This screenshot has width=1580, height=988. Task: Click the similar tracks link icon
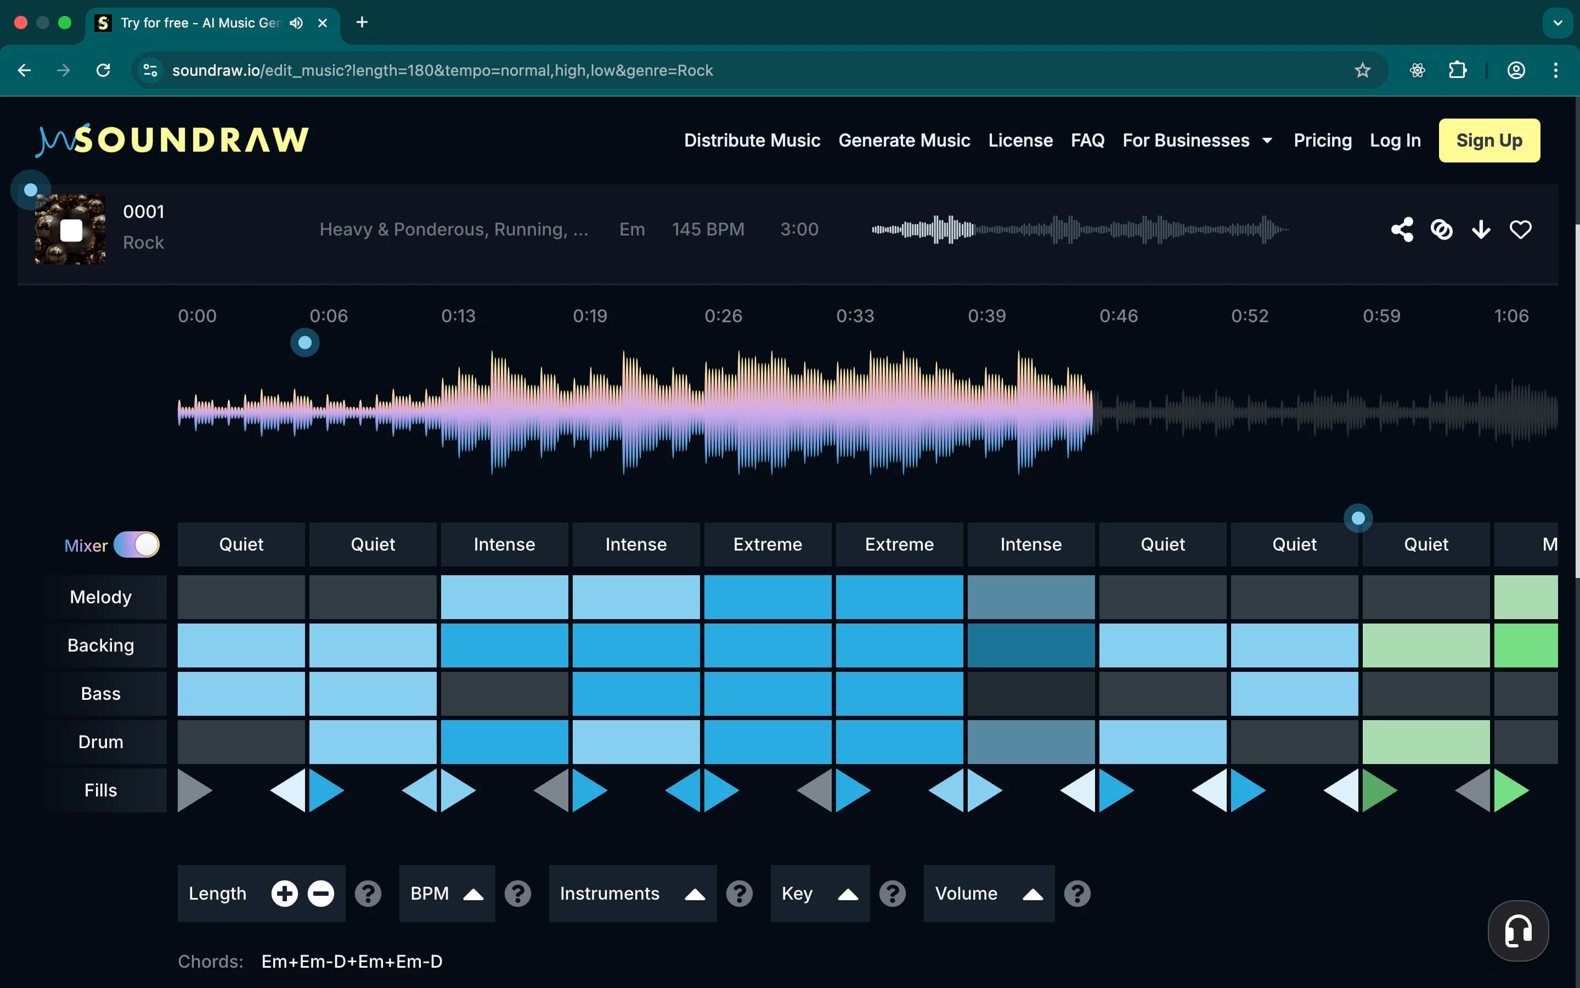pyautogui.click(x=1442, y=229)
